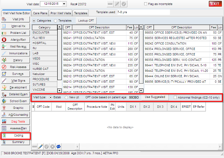Click the Template used field
Viewport: 224px width, 158px height.
point(143,12)
